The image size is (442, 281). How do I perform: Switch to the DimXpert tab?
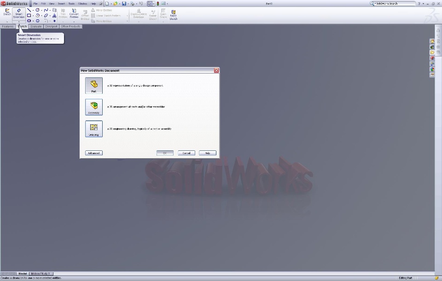(51, 27)
